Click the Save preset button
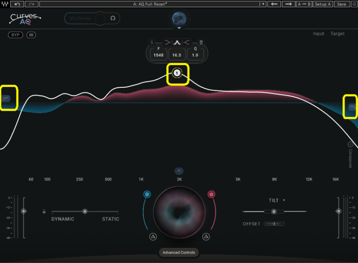358x263 pixels. point(341,4)
